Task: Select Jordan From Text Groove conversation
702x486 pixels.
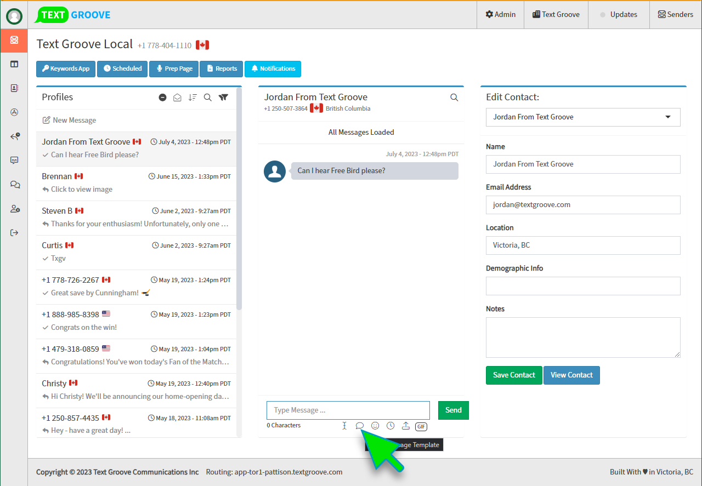Action: [136, 148]
